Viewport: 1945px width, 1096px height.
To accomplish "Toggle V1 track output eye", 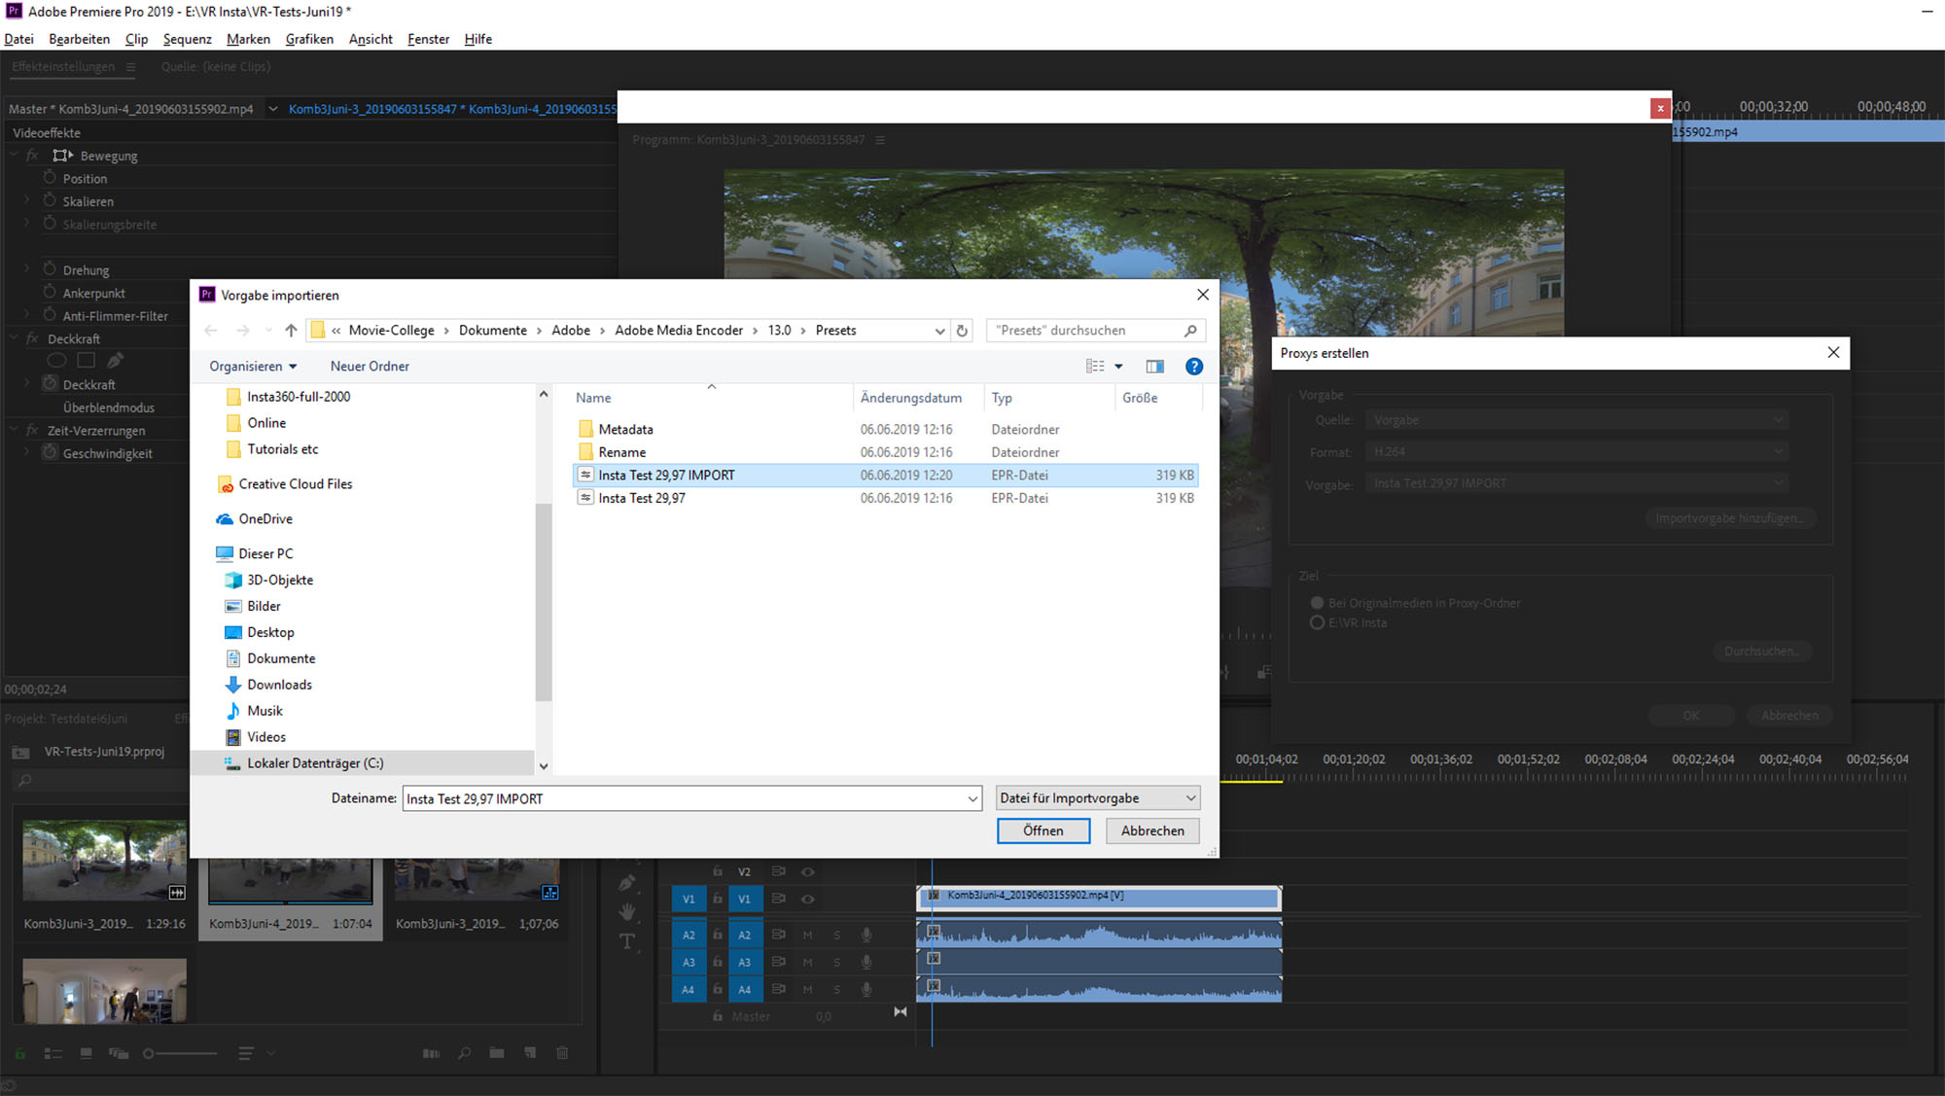I will 807,900.
